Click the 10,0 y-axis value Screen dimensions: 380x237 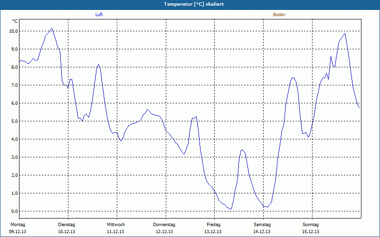[14, 31]
